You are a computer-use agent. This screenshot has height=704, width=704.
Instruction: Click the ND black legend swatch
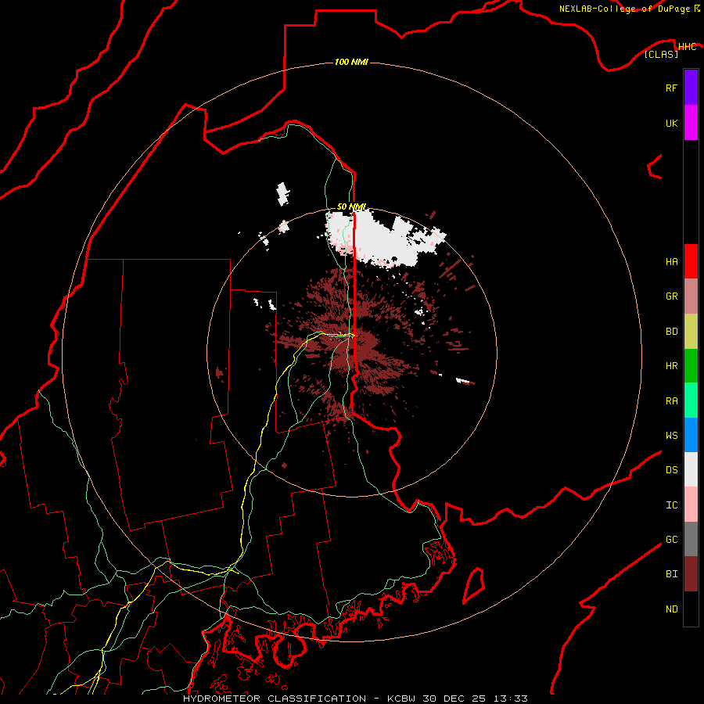pos(691,609)
